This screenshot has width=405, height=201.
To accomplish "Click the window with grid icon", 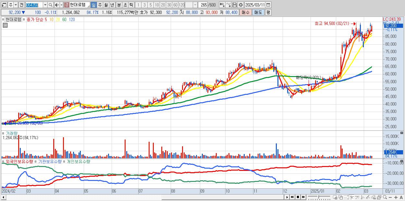I will pos(335,197).
